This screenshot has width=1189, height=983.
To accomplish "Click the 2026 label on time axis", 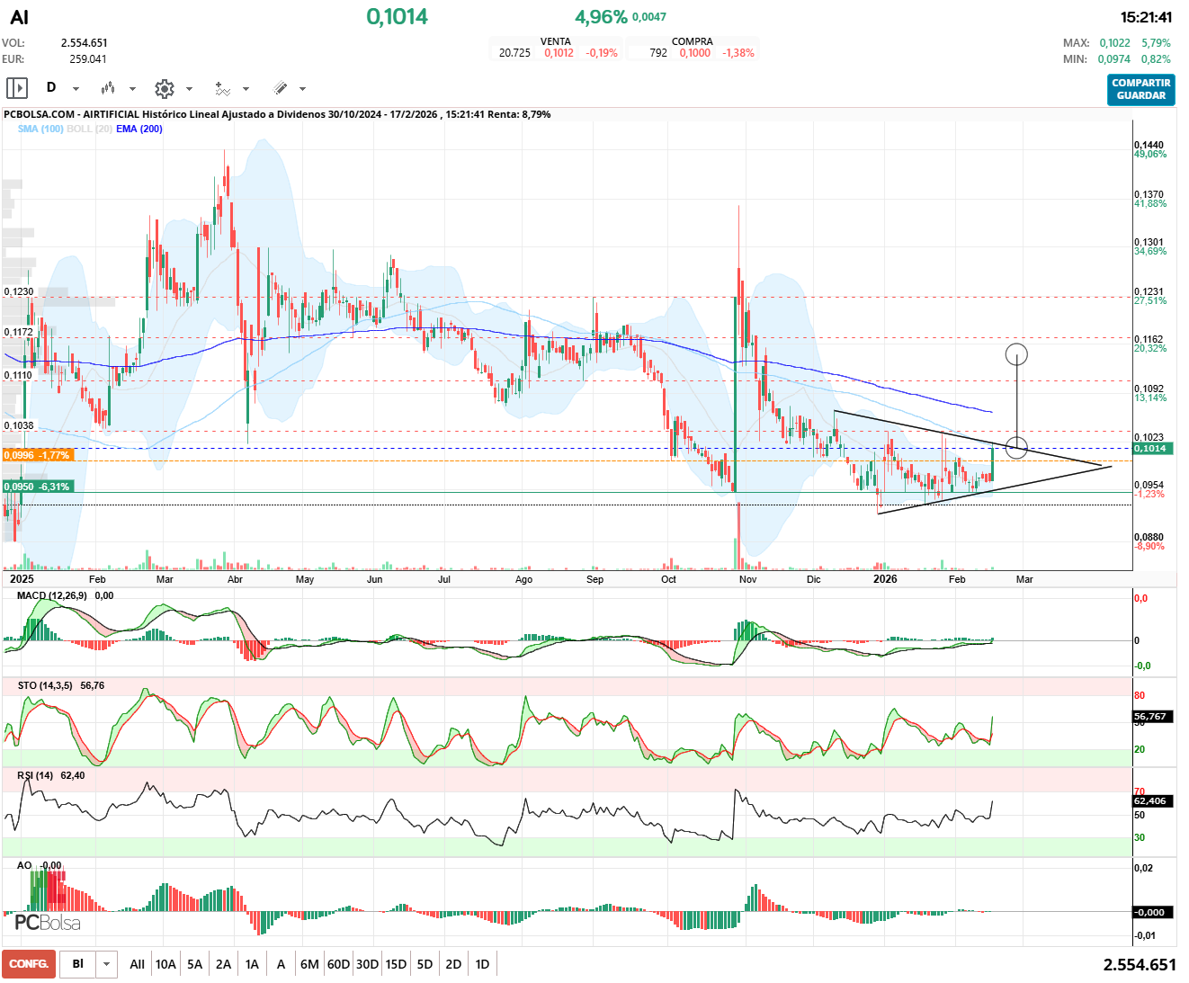I will 885,579.
